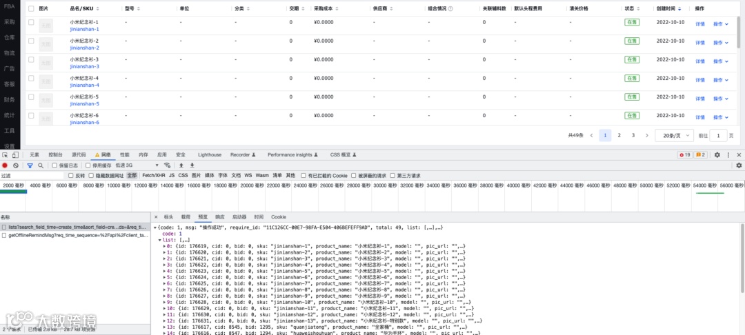Collapse the root JSON response object

[155, 227]
